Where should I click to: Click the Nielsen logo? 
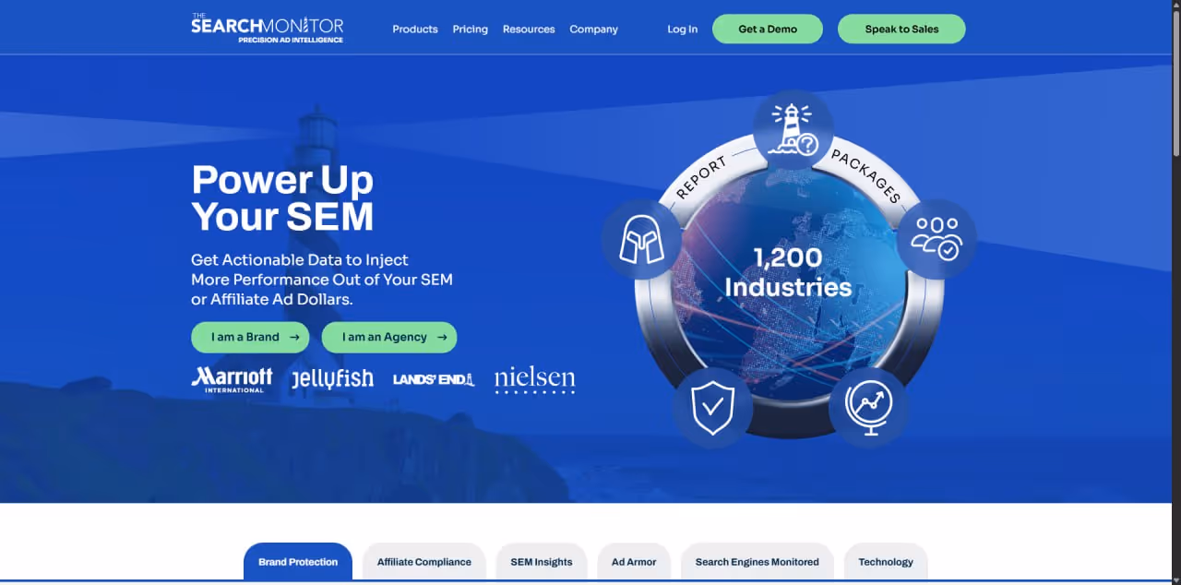(x=535, y=379)
